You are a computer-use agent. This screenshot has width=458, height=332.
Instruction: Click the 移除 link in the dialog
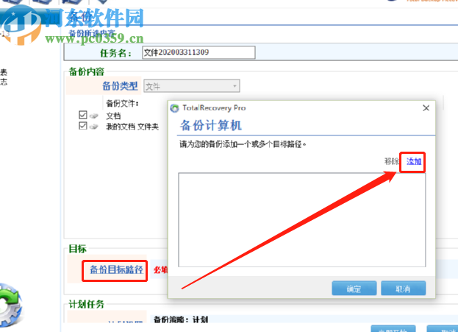391,161
